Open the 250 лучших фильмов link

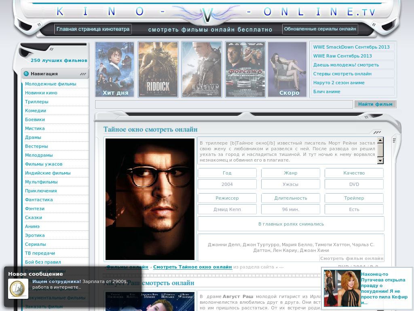59,60
